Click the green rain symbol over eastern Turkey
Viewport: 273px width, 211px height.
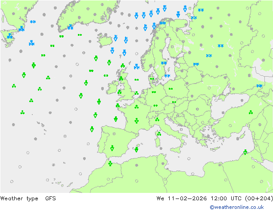click(251, 112)
